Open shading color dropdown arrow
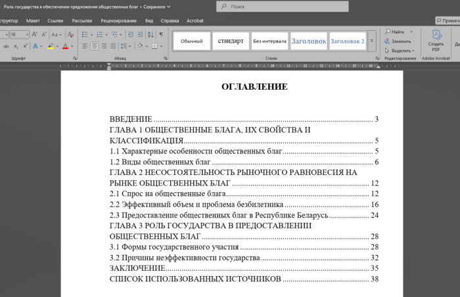The height and width of the screenshot is (297, 460). point(147,47)
